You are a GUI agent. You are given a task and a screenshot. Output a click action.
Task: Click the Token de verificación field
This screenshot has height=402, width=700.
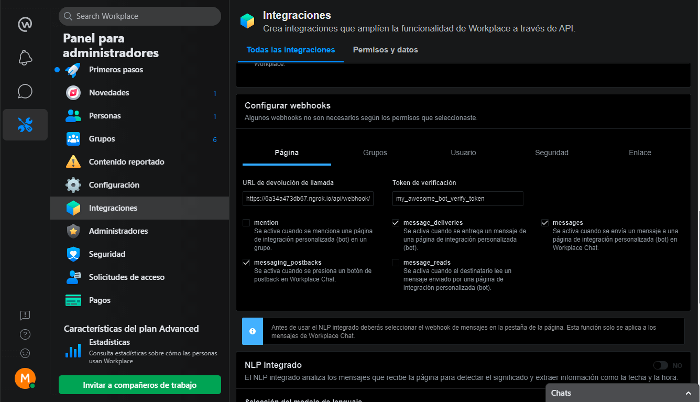[458, 199]
